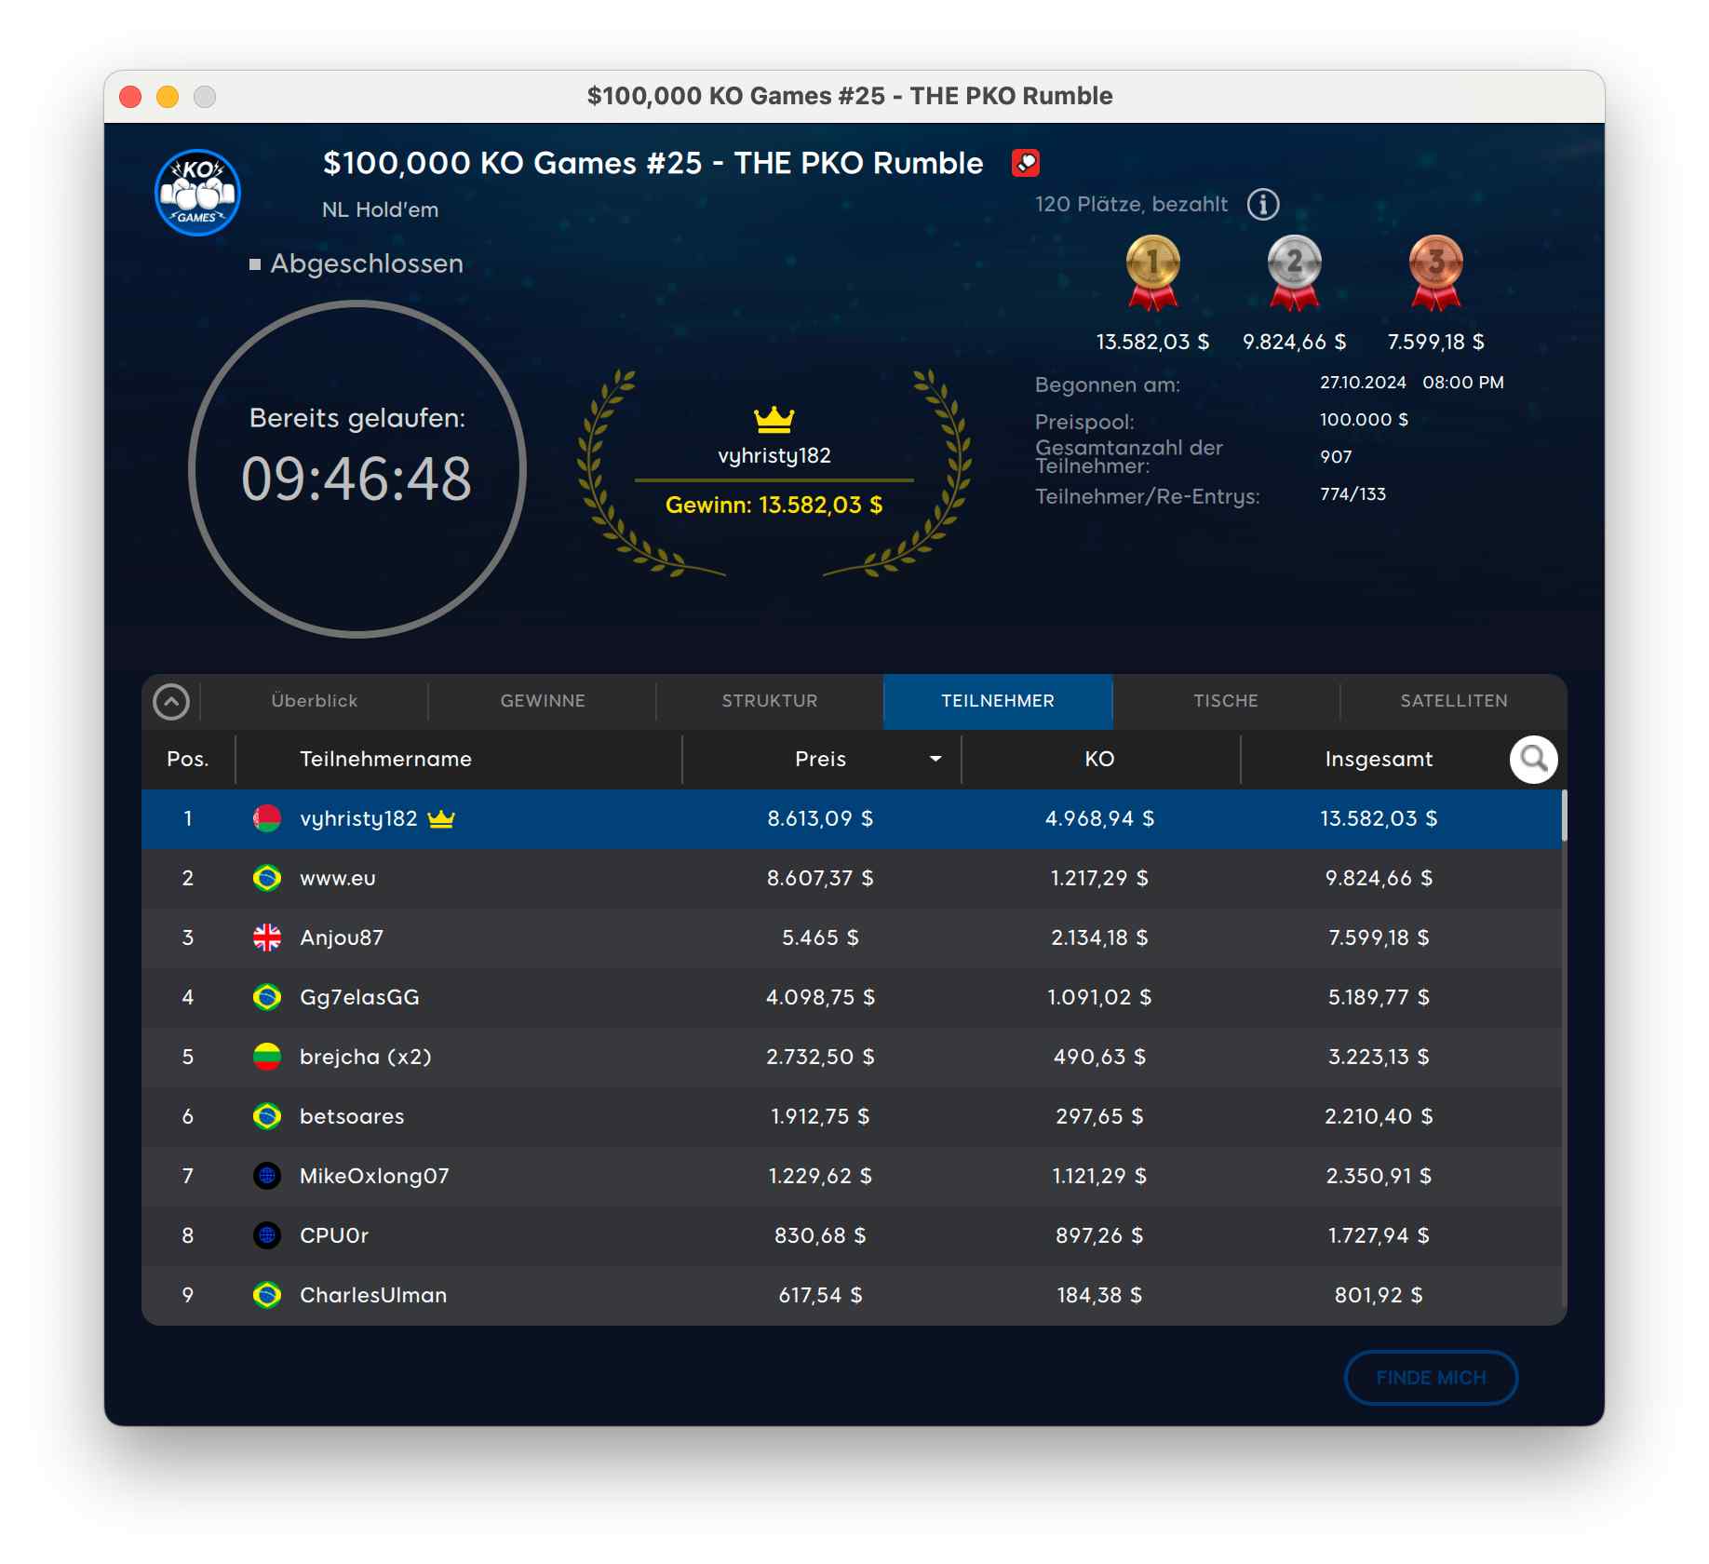Click the bronze third place medal
This screenshot has width=1709, height=1564.
click(1435, 272)
